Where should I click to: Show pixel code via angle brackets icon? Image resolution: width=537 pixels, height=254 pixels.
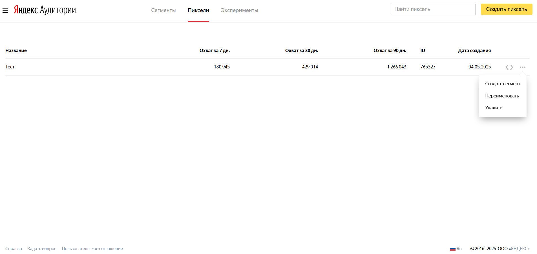[509, 67]
